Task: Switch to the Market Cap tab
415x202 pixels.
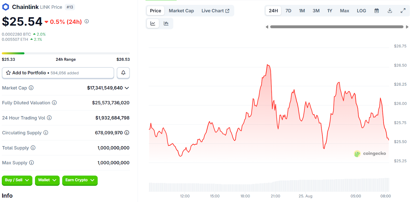Action: (181, 11)
